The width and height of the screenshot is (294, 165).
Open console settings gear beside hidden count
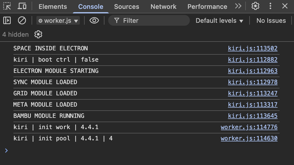38,34
